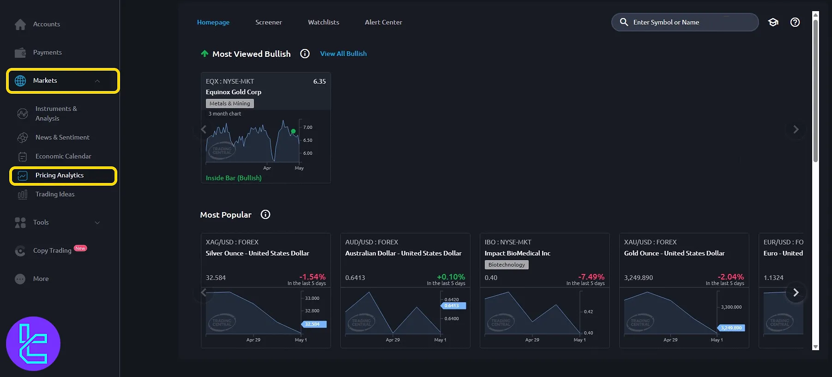Open the More menu item

coord(41,279)
